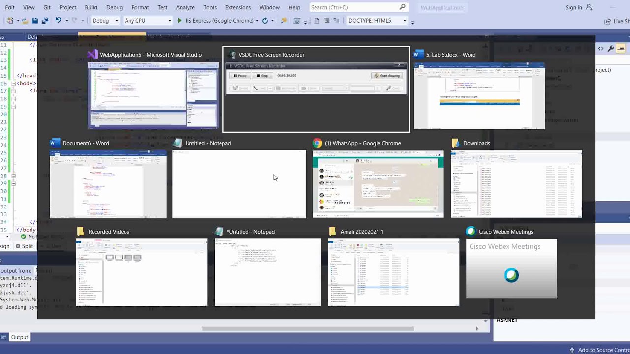The width and height of the screenshot is (630, 354).
Task: Click the browser Refresh icon in toolbar
Action: coord(265,21)
